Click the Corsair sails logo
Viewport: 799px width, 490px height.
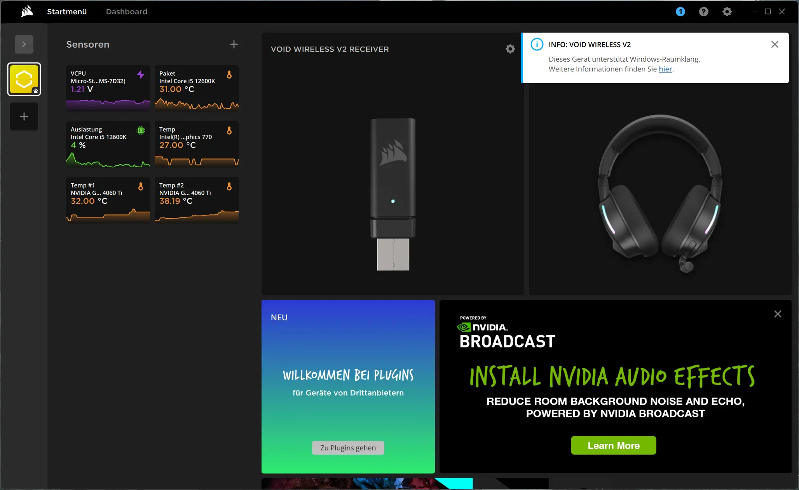[x=27, y=12]
